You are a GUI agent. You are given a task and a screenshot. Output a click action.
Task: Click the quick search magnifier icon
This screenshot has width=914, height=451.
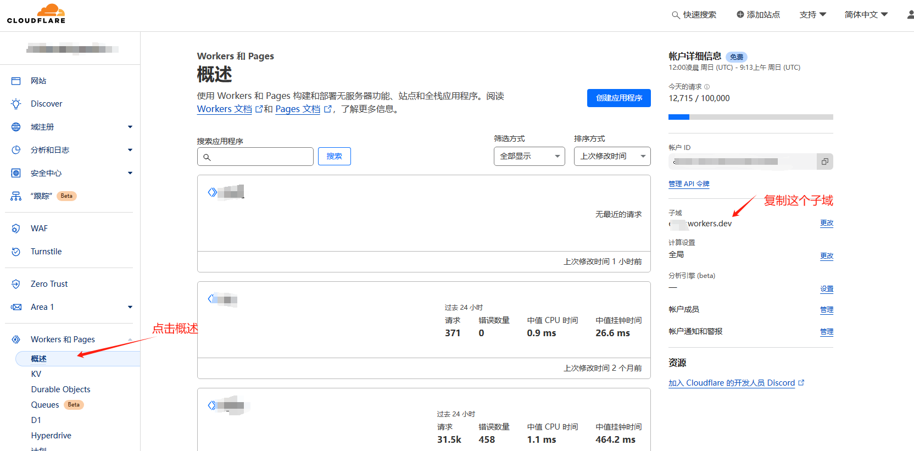(676, 15)
